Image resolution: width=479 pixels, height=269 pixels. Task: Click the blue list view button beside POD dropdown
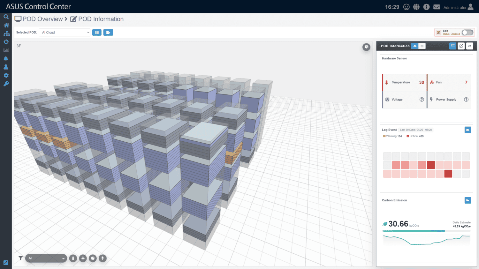coord(97,33)
